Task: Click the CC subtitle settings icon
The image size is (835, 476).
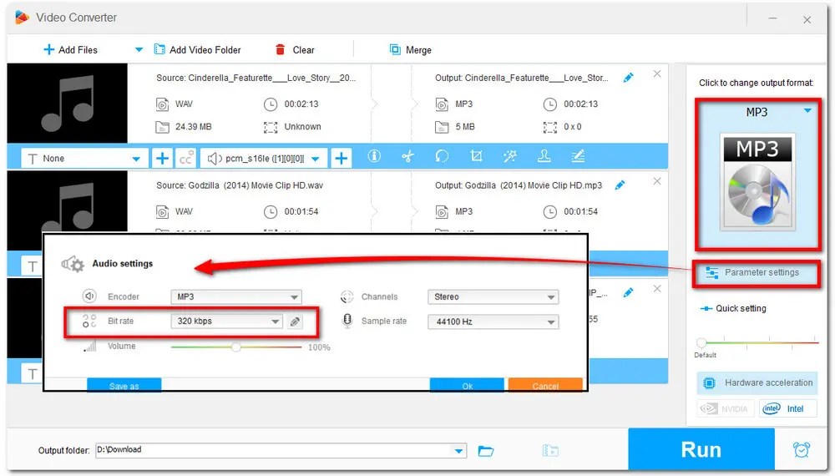Action: click(x=186, y=159)
